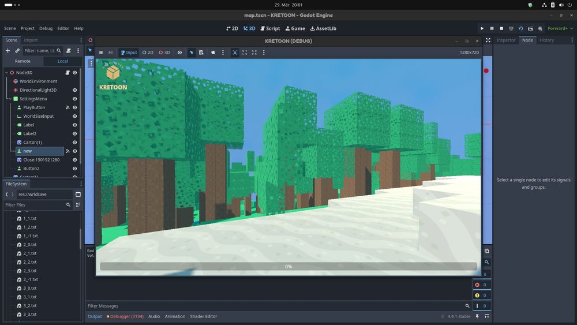This screenshot has width=577, height=325.
Task: Click the FileSystem split view icon
Action: tap(78, 195)
